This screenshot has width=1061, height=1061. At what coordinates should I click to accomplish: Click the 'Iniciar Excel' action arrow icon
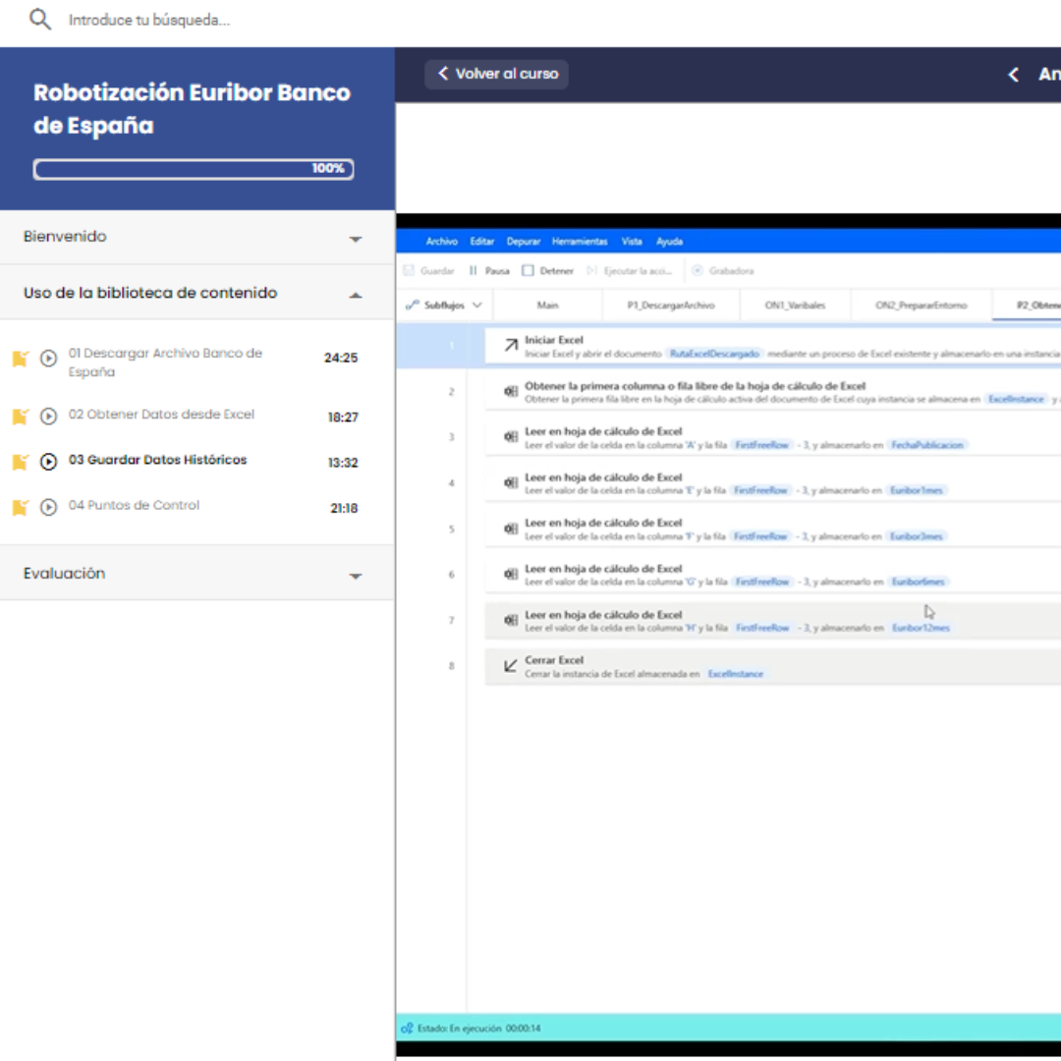point(511,346)
